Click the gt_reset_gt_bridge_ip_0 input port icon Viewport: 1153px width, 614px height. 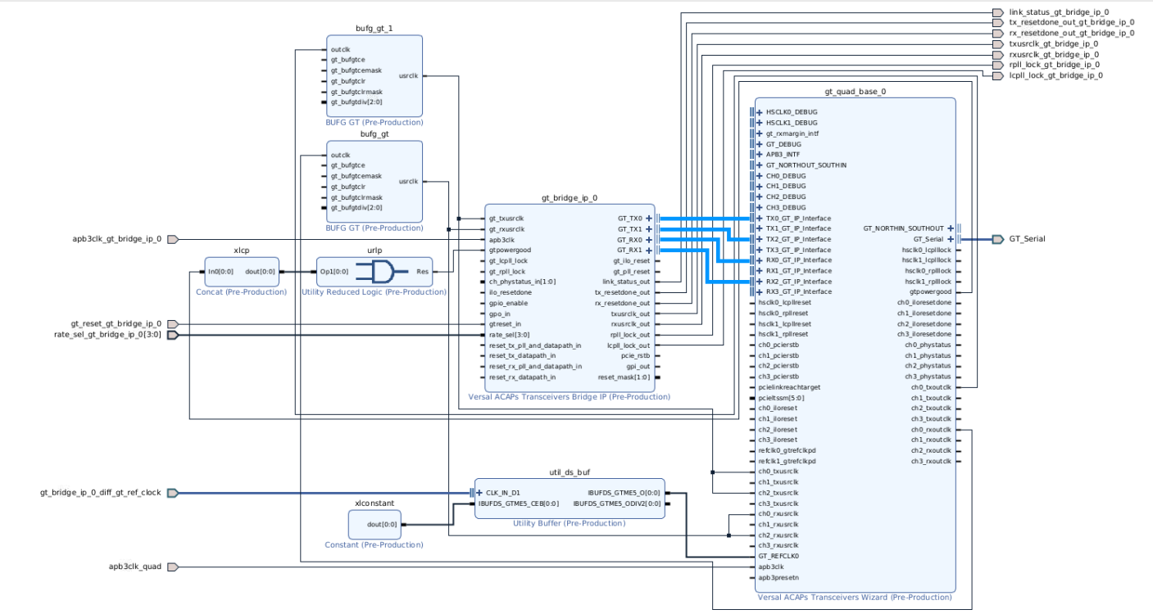pos(171,325)
